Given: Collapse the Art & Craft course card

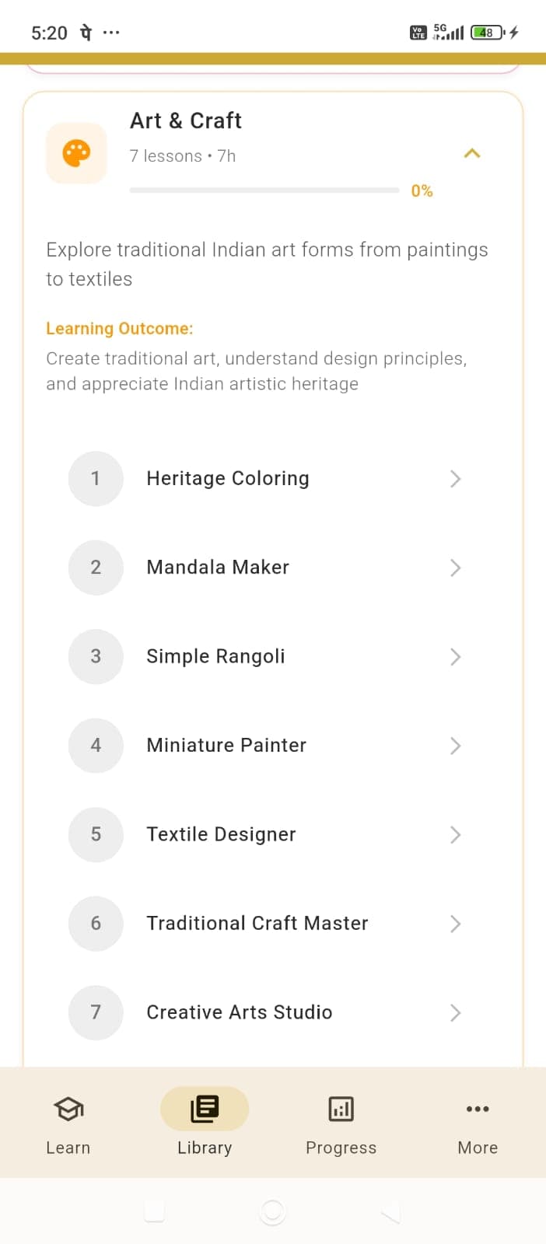Looking at the screenshot, I should coord(471,153).
